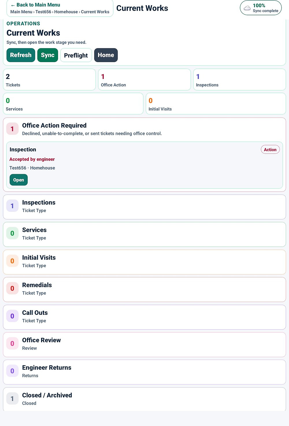Click the Office Review count badge
This screenshot has height=426, width=289.
tap(12, 344)
